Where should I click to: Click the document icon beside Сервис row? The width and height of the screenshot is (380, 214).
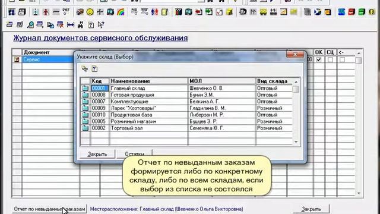click(x=17, y=59)
